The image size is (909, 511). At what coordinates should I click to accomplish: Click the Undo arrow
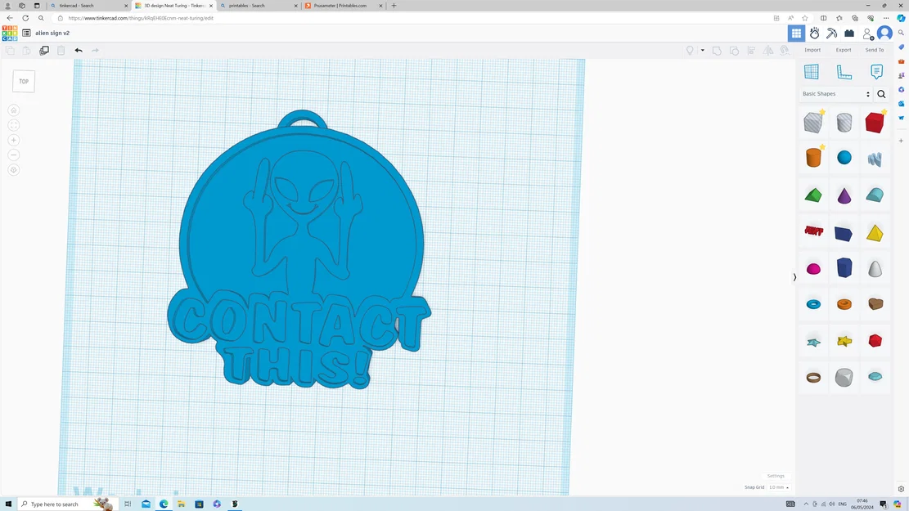pos(79,51)
